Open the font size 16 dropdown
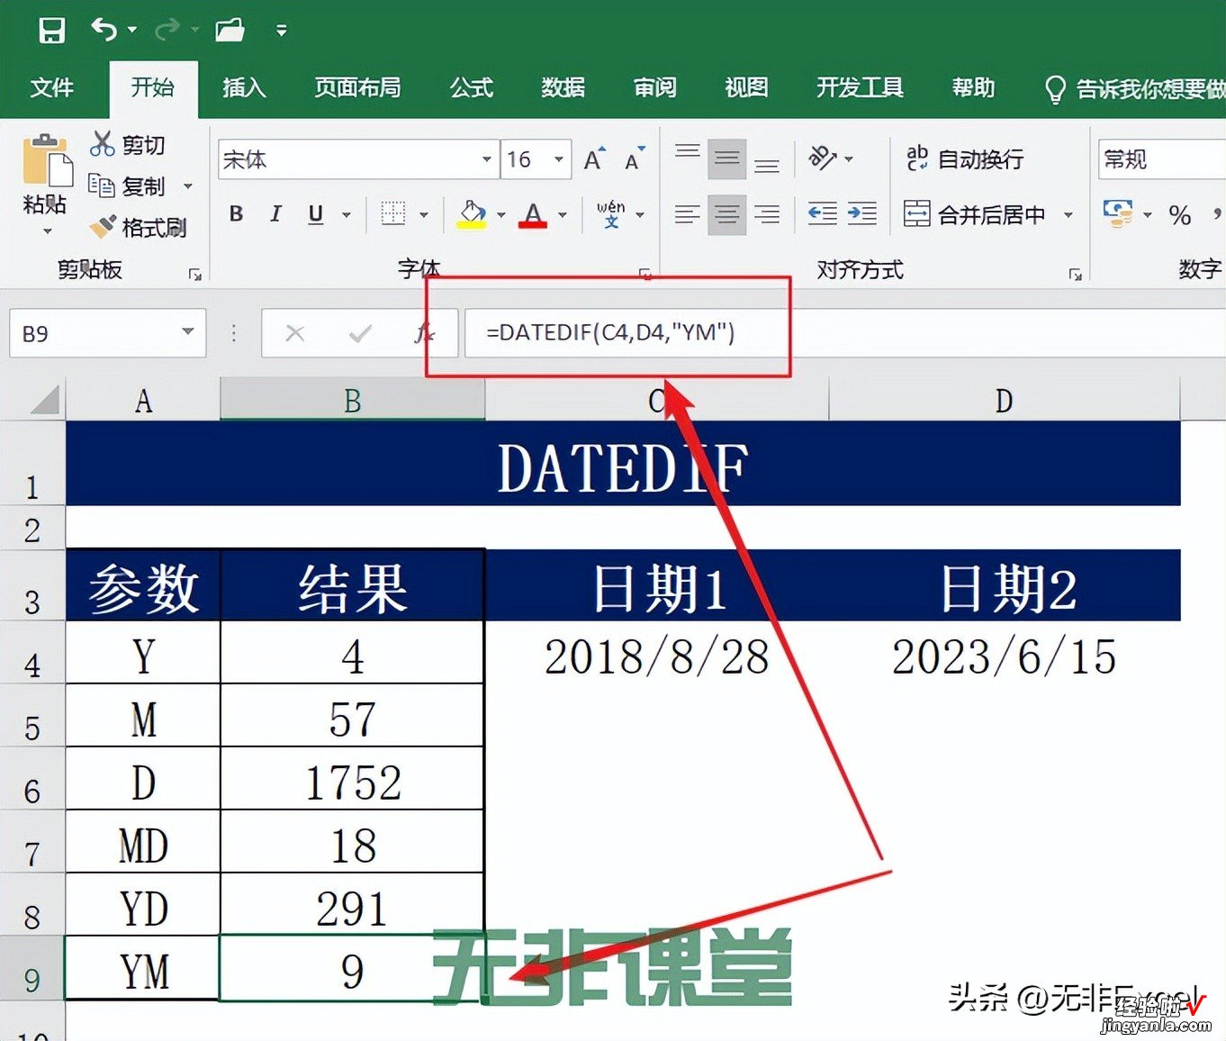The height and width of the screenshot is (1041, 1226). (559, 159)
